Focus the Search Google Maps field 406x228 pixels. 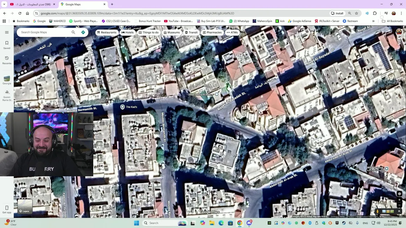[x=44, y=32]
